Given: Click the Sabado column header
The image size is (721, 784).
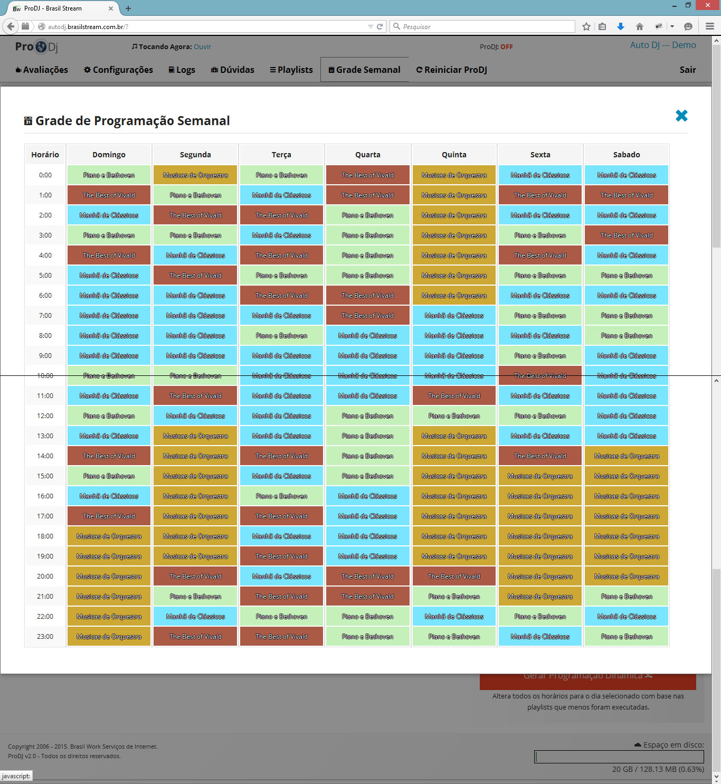Looking at the screenshot, I should click(627, 155).
